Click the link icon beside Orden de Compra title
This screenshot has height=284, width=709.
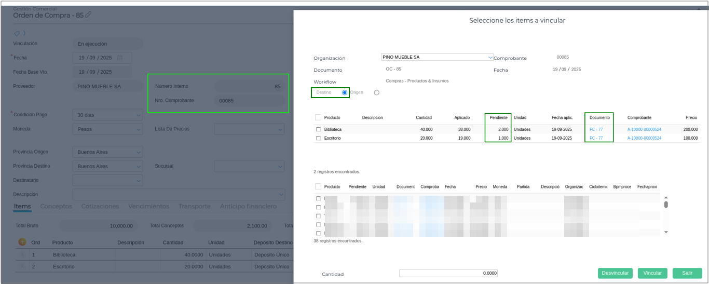(88, 15)
